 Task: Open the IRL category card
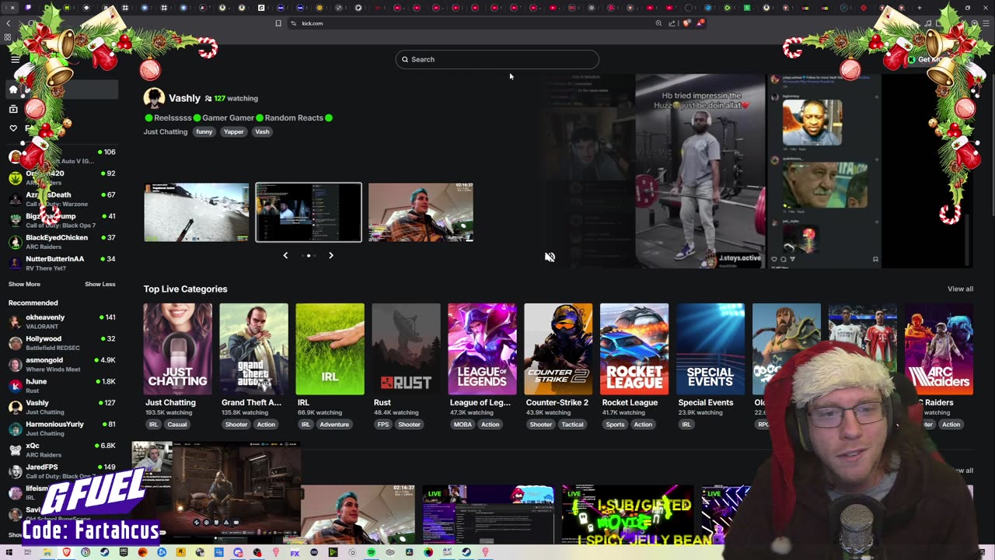(x=330, y=349)
